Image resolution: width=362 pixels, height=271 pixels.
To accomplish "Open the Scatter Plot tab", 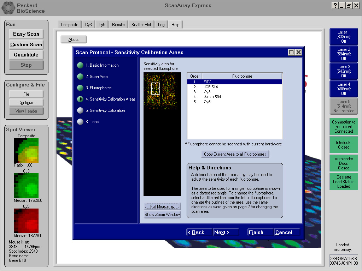I will coord(141,25).
